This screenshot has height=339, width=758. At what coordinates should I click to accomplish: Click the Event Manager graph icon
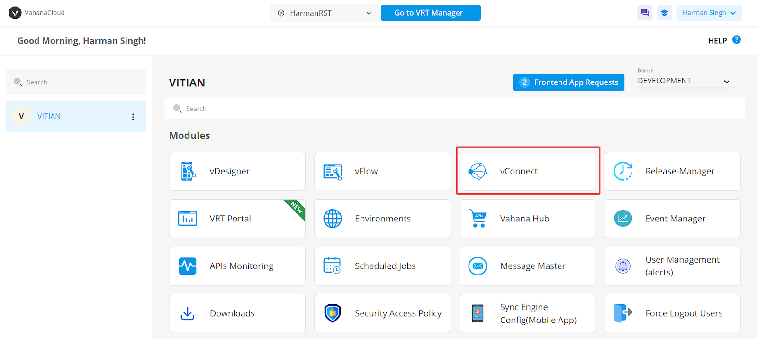click(x=623, y=219)
